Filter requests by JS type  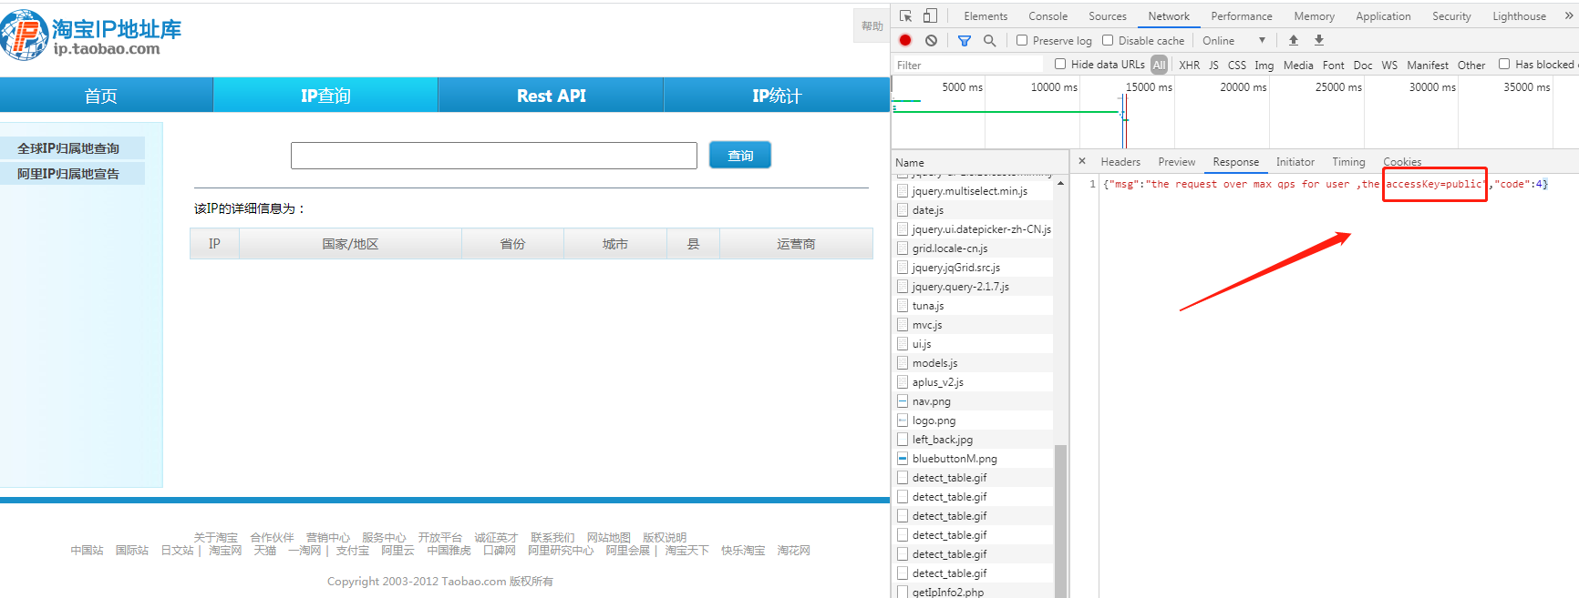coord(1213,65)
